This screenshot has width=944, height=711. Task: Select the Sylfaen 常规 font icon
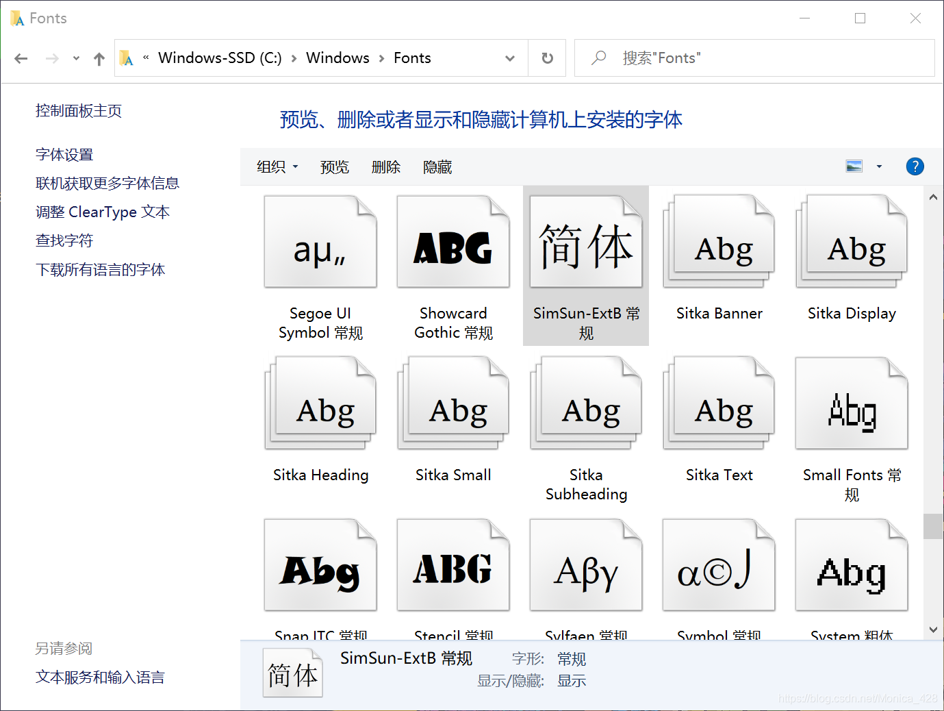pyautogui.click(x=585, y=564)
